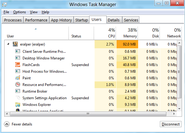
Task: Sort by the Memory column header
Action: click(x=127, y=33)
